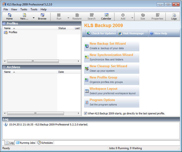
Task: Click the Check for Updates link
Action: (x=101, y=33)
